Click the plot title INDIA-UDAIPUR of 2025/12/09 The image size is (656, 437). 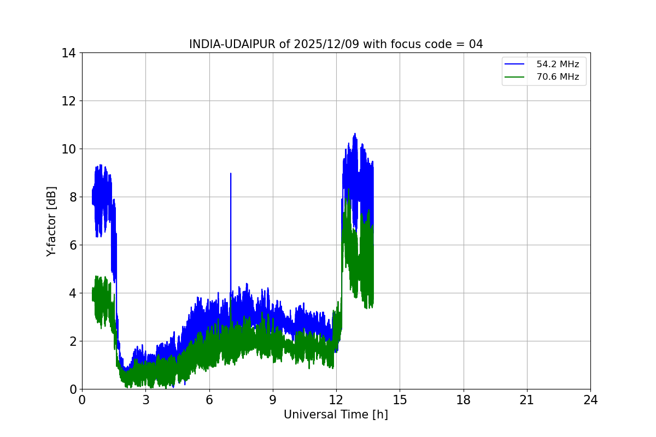[x=336, y=44]
